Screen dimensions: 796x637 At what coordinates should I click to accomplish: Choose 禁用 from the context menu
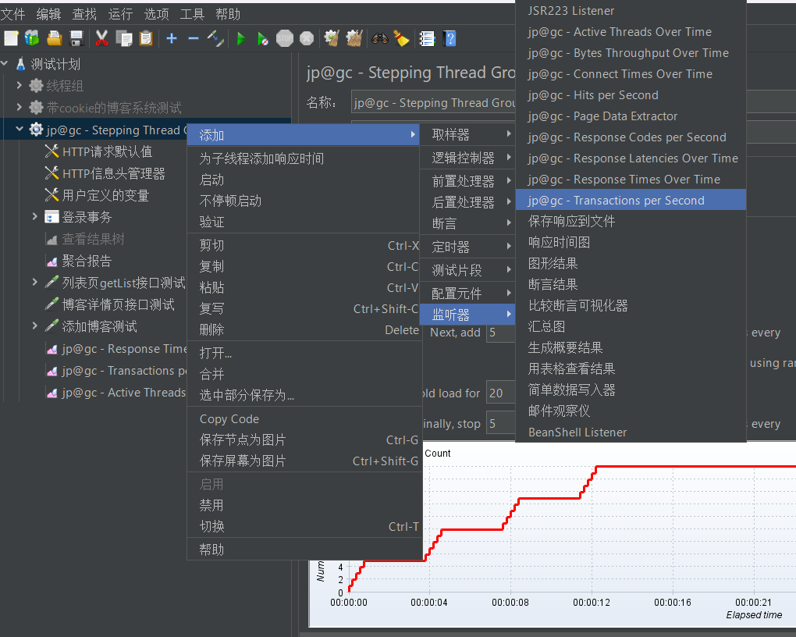pos(304,505)
